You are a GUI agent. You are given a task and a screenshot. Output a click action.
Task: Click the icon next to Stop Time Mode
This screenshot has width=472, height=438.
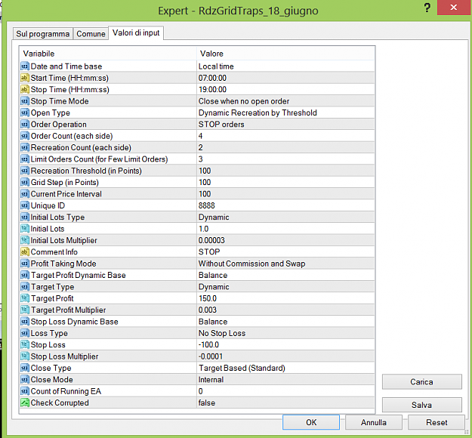point(25,101)
